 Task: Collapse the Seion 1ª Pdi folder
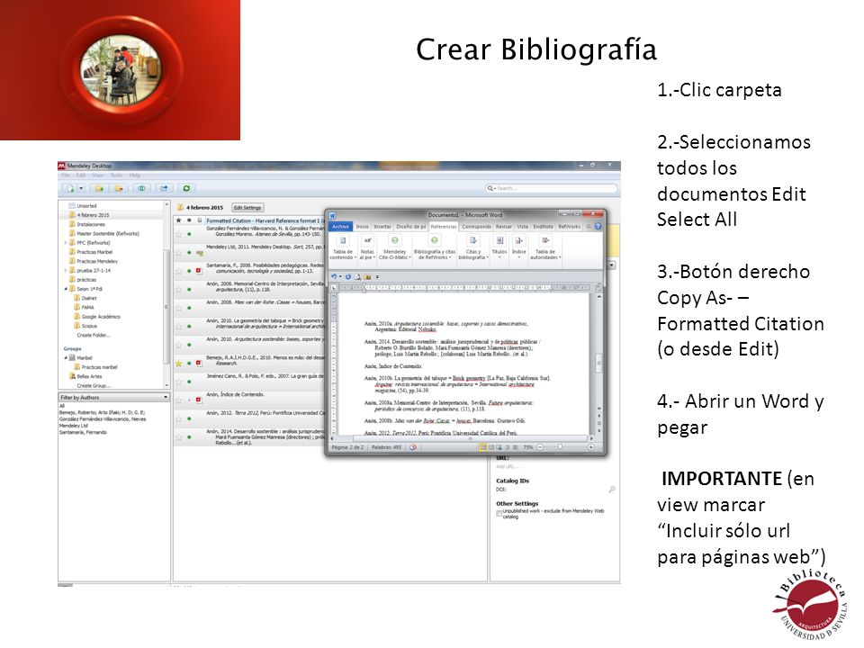click(x=66, y=289)
